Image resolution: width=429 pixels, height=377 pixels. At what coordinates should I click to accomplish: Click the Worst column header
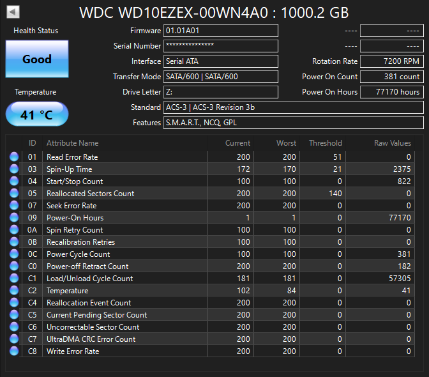tap(276, 143)
